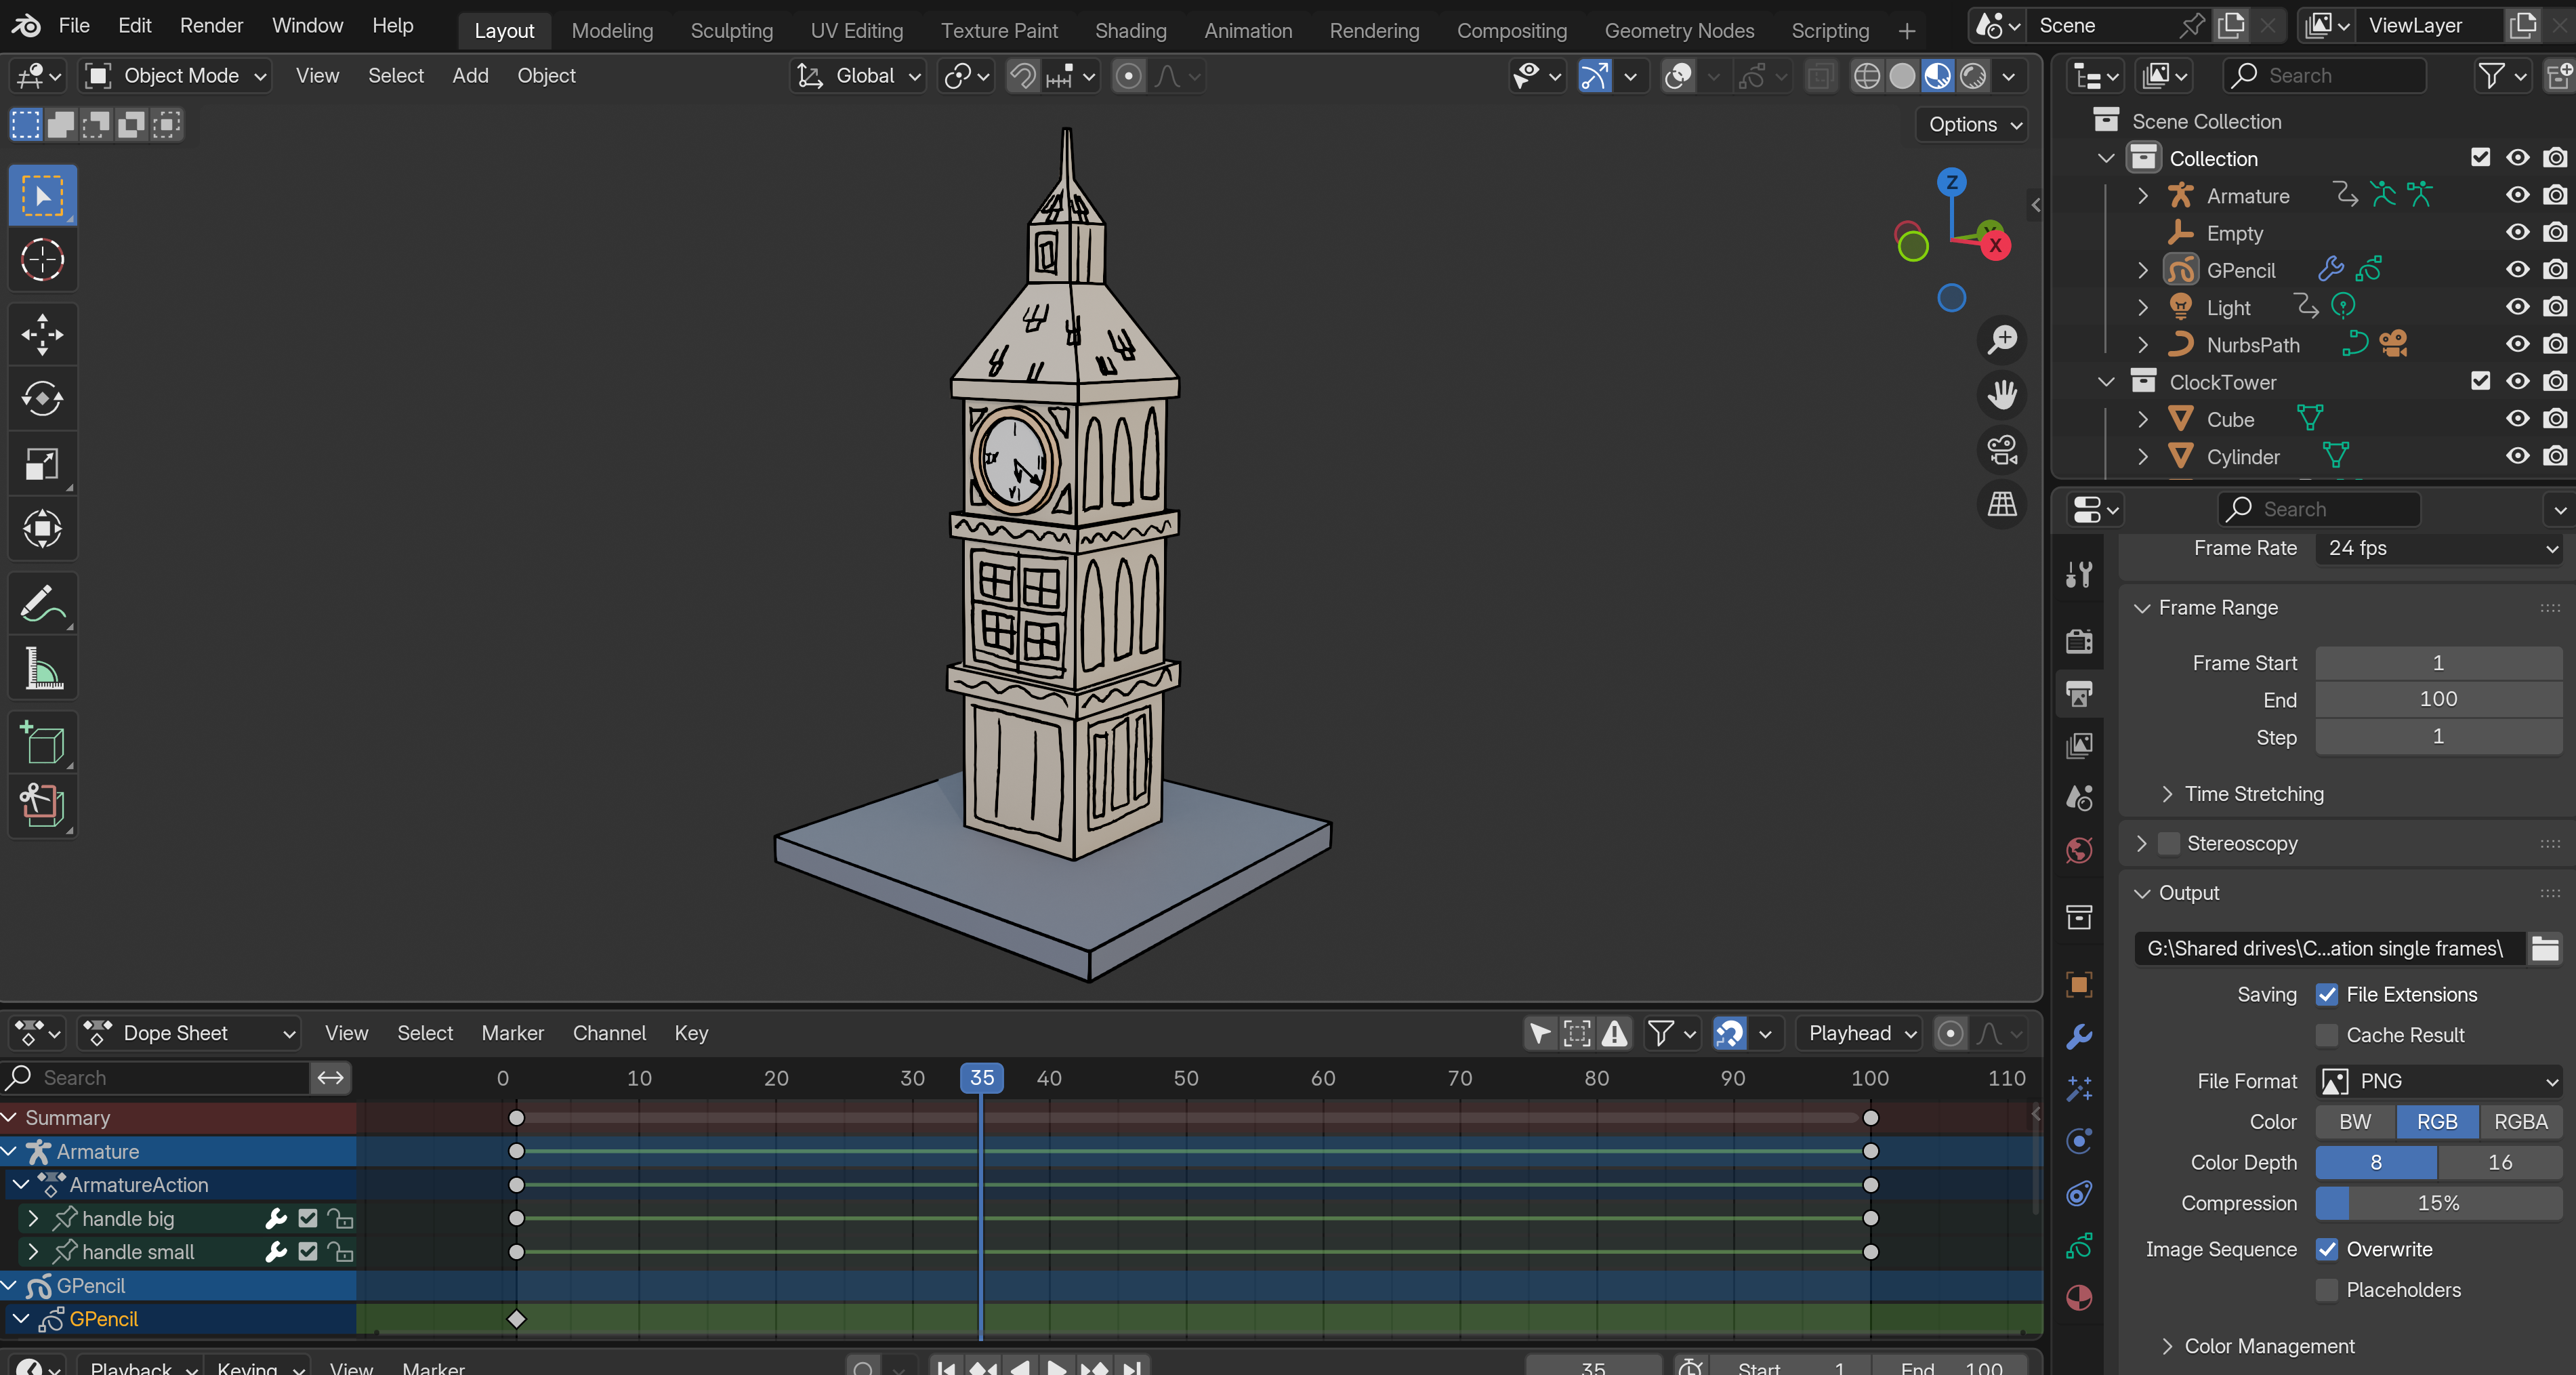The height and width of the screenshot is (1375, 2576).
Task: Choose the Add Cube tool
Action: tap(42, 743)
